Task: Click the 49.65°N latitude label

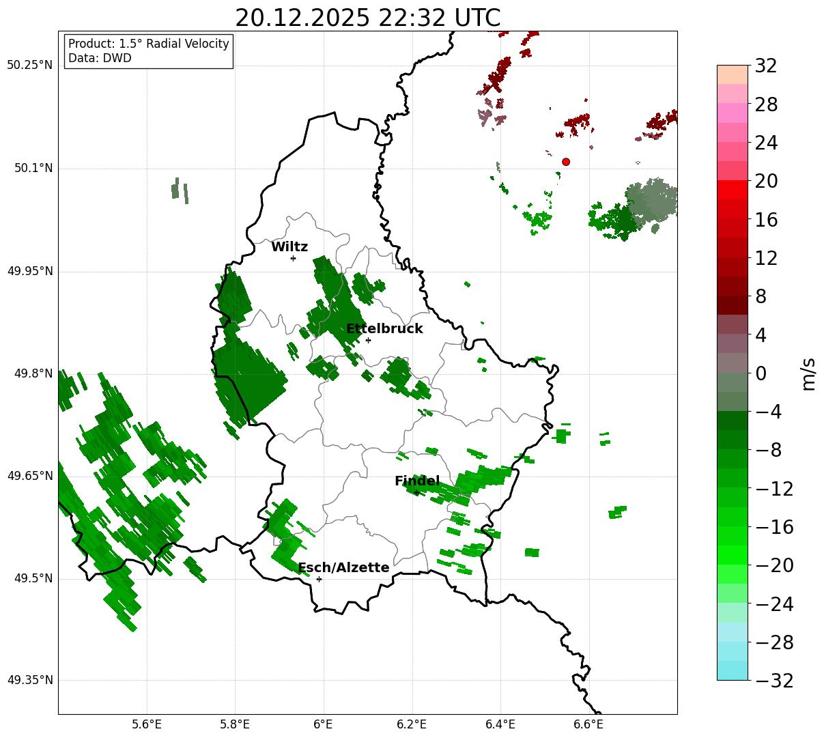Action: (30, 476)
